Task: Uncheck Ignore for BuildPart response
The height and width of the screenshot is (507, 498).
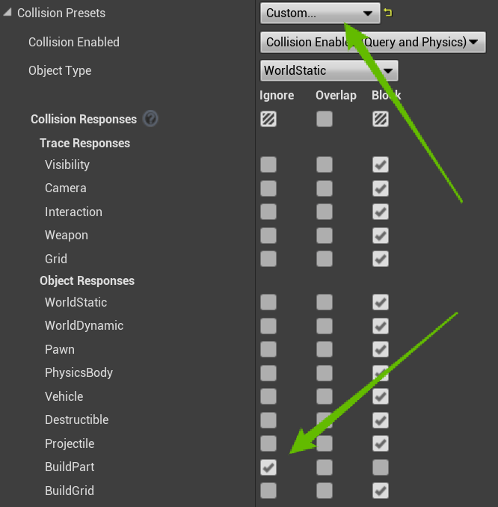Action: (x=268, y=467)
